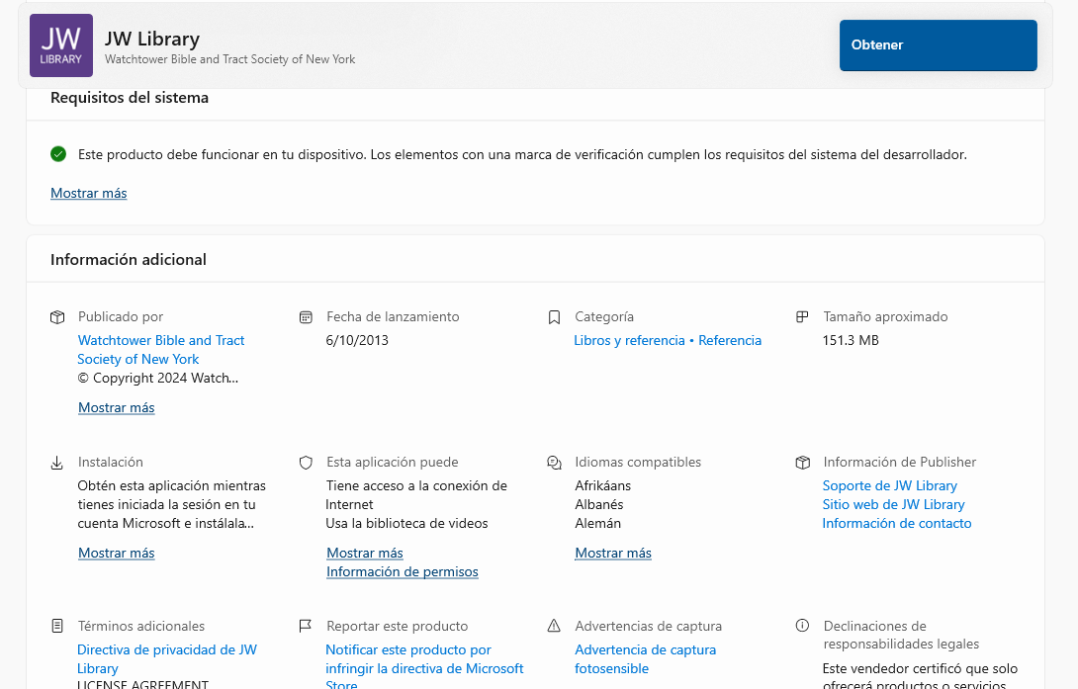Open the Información de contacto link
The height and width of the screenshot is (689, 1078).
pyautogui.click(x=896, y=524)
